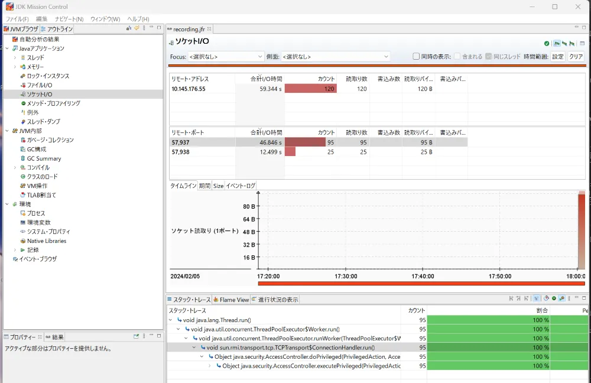Switch to the 進行状況の表示 tab

tap(275, 300)
